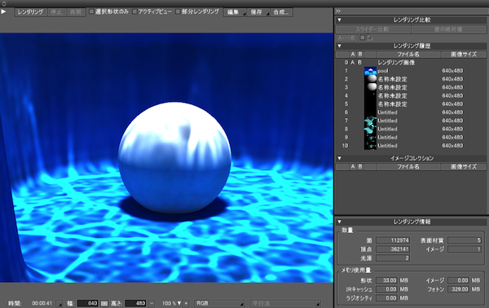489x308 pixels.
Task: Select the pool thumbnail in render history
Action: point(371,71)
